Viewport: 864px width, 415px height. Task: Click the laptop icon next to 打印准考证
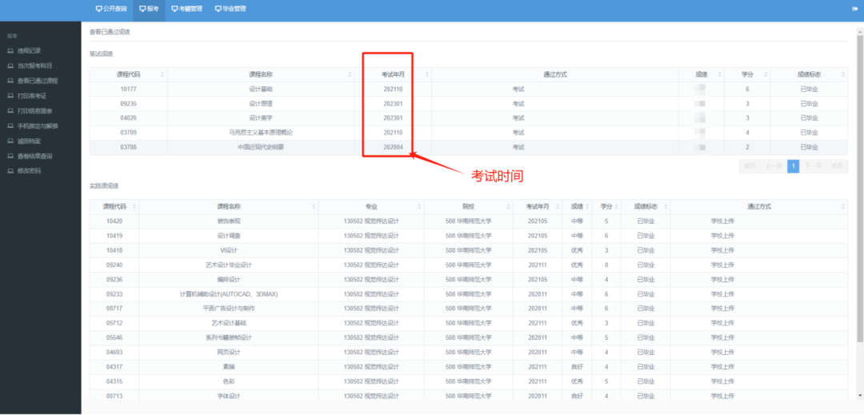[x=10, y=96]
